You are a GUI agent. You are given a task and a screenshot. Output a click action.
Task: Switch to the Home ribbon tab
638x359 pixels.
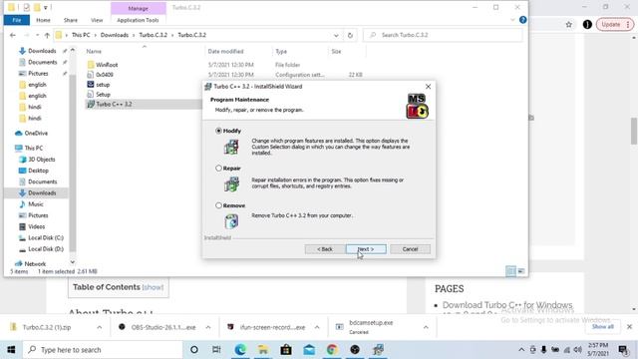click(43, 20)
